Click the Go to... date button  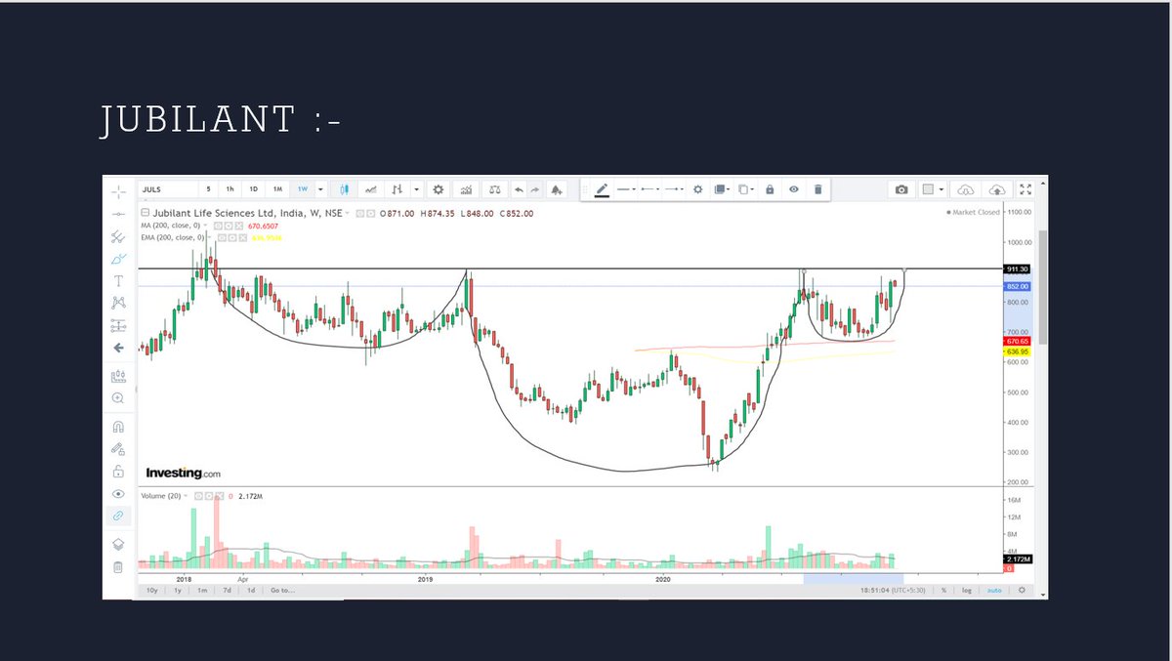point(280,590)
